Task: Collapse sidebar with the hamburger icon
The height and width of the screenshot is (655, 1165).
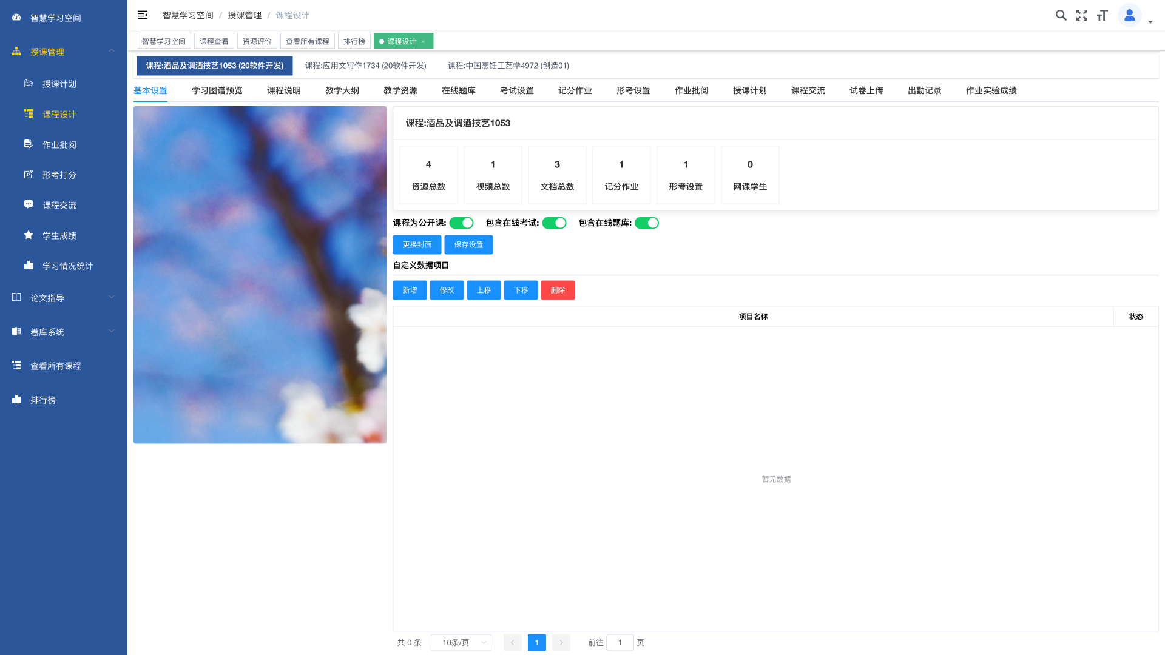Action: tap(143, 15)
